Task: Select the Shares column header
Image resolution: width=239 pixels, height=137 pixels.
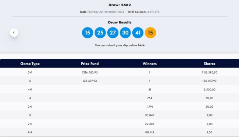Action: pos(210,64)
